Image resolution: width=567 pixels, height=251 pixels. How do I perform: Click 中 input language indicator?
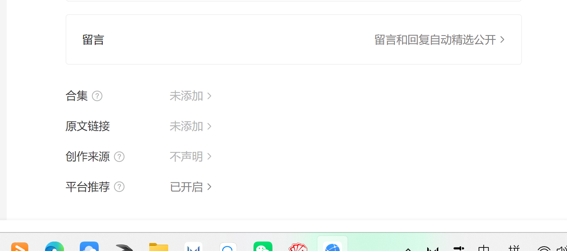pos(484,248)
